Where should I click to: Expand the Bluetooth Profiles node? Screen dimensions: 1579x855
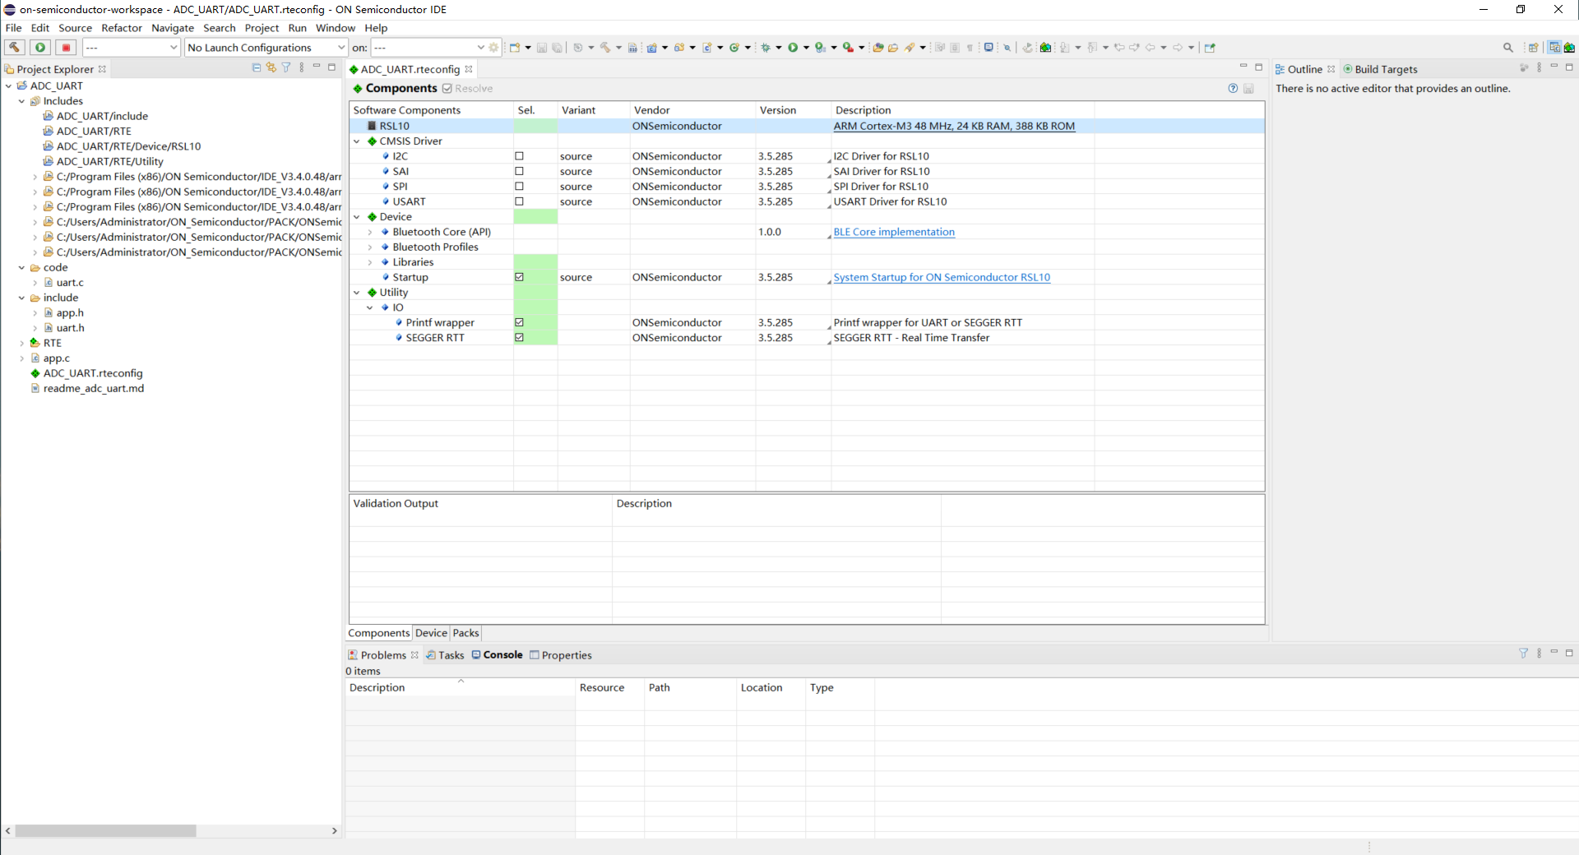[370, 247]
